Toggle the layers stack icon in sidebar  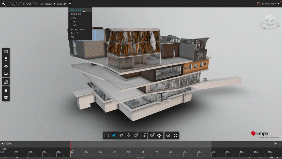pos(6,97)
